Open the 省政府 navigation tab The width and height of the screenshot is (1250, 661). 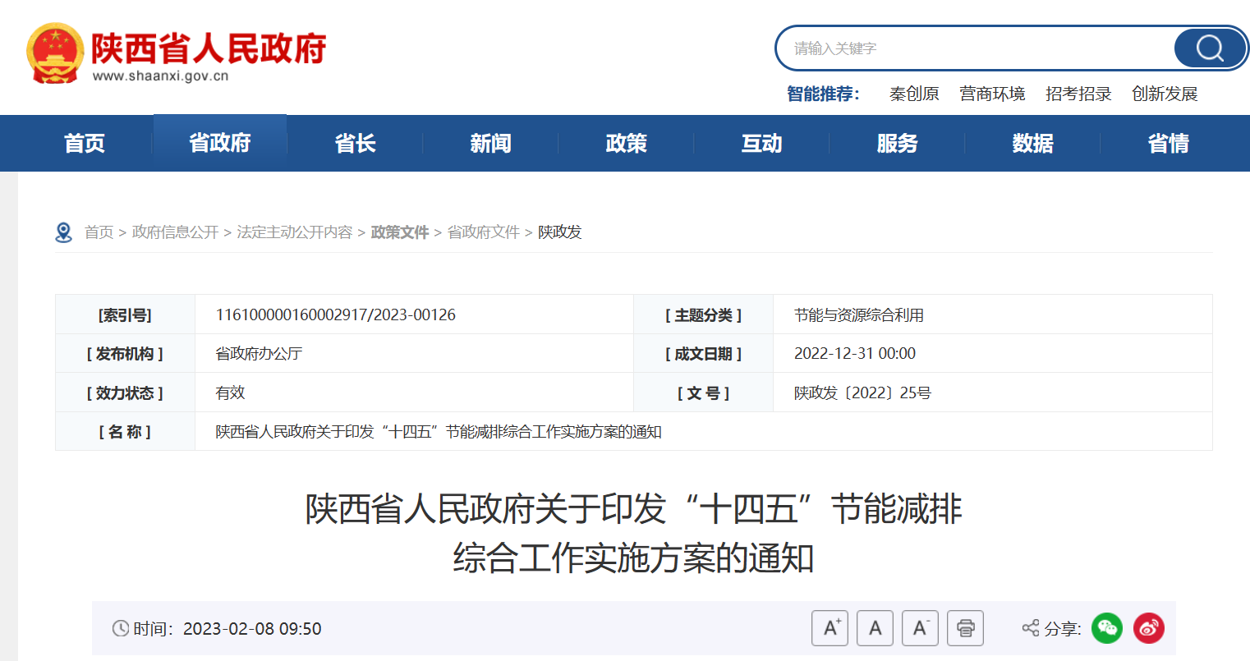[x=220, y=144]
